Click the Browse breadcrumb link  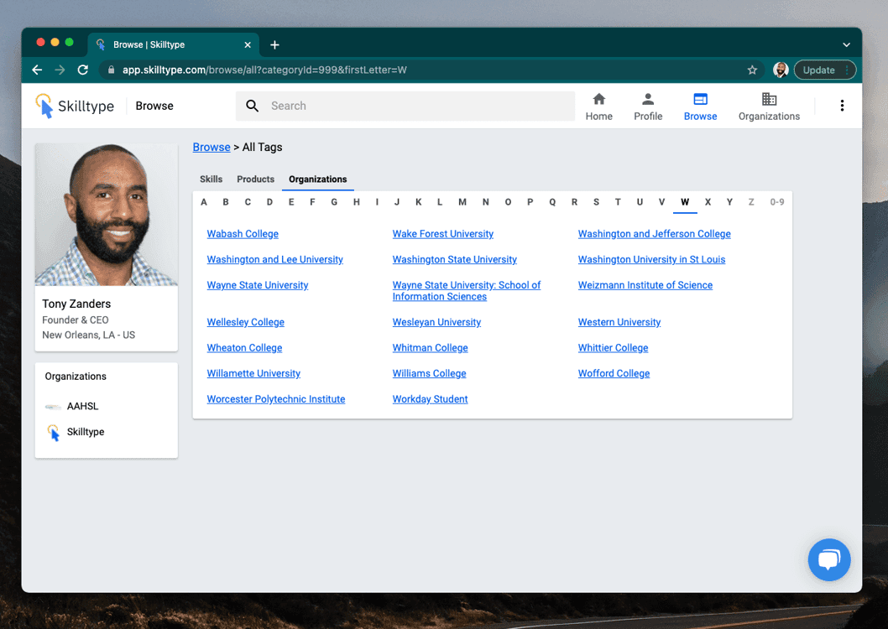pos(212,147)
